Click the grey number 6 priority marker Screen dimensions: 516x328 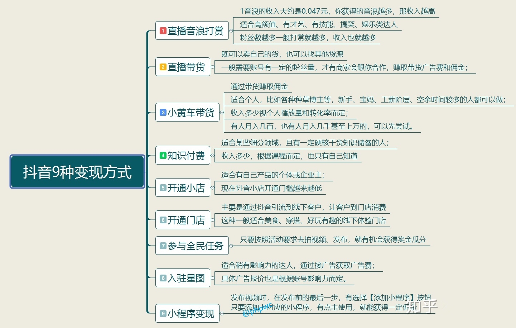pos(163,220)
